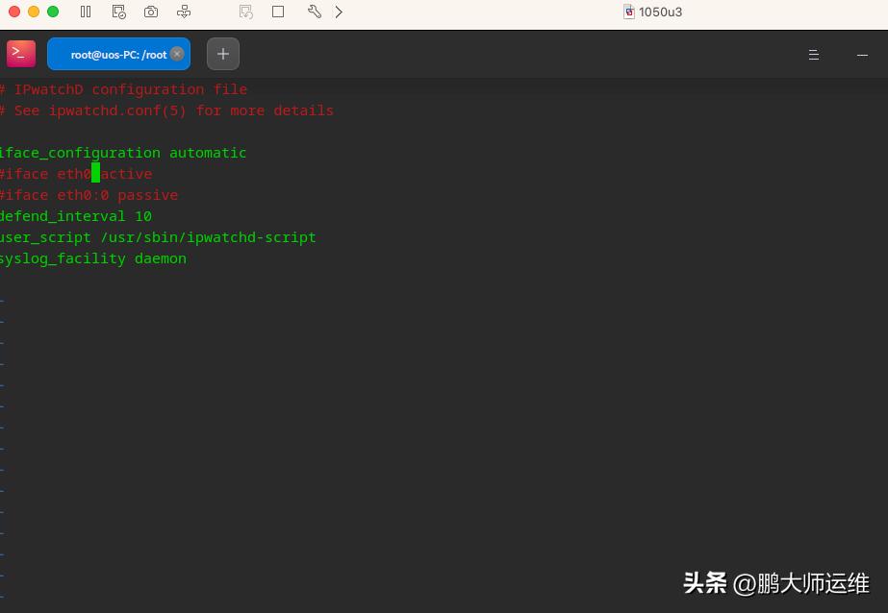The width and height of the screenshot is (888, 613).
Task: Open the terminal hamburger menu
Action: coord(814,55)
